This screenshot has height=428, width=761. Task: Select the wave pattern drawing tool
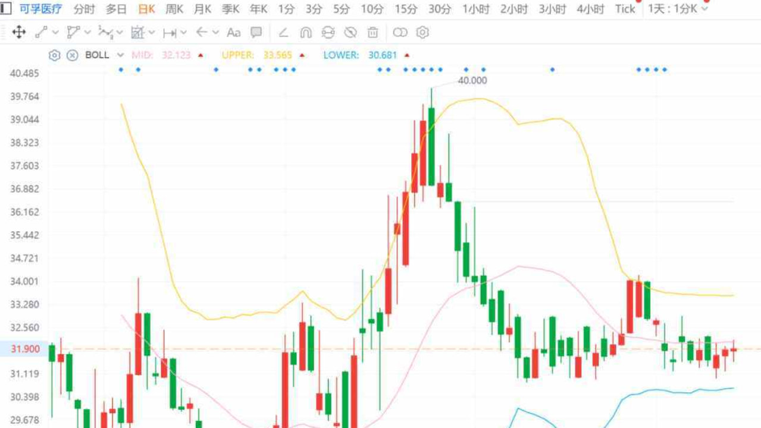click(x=105, y=33)
